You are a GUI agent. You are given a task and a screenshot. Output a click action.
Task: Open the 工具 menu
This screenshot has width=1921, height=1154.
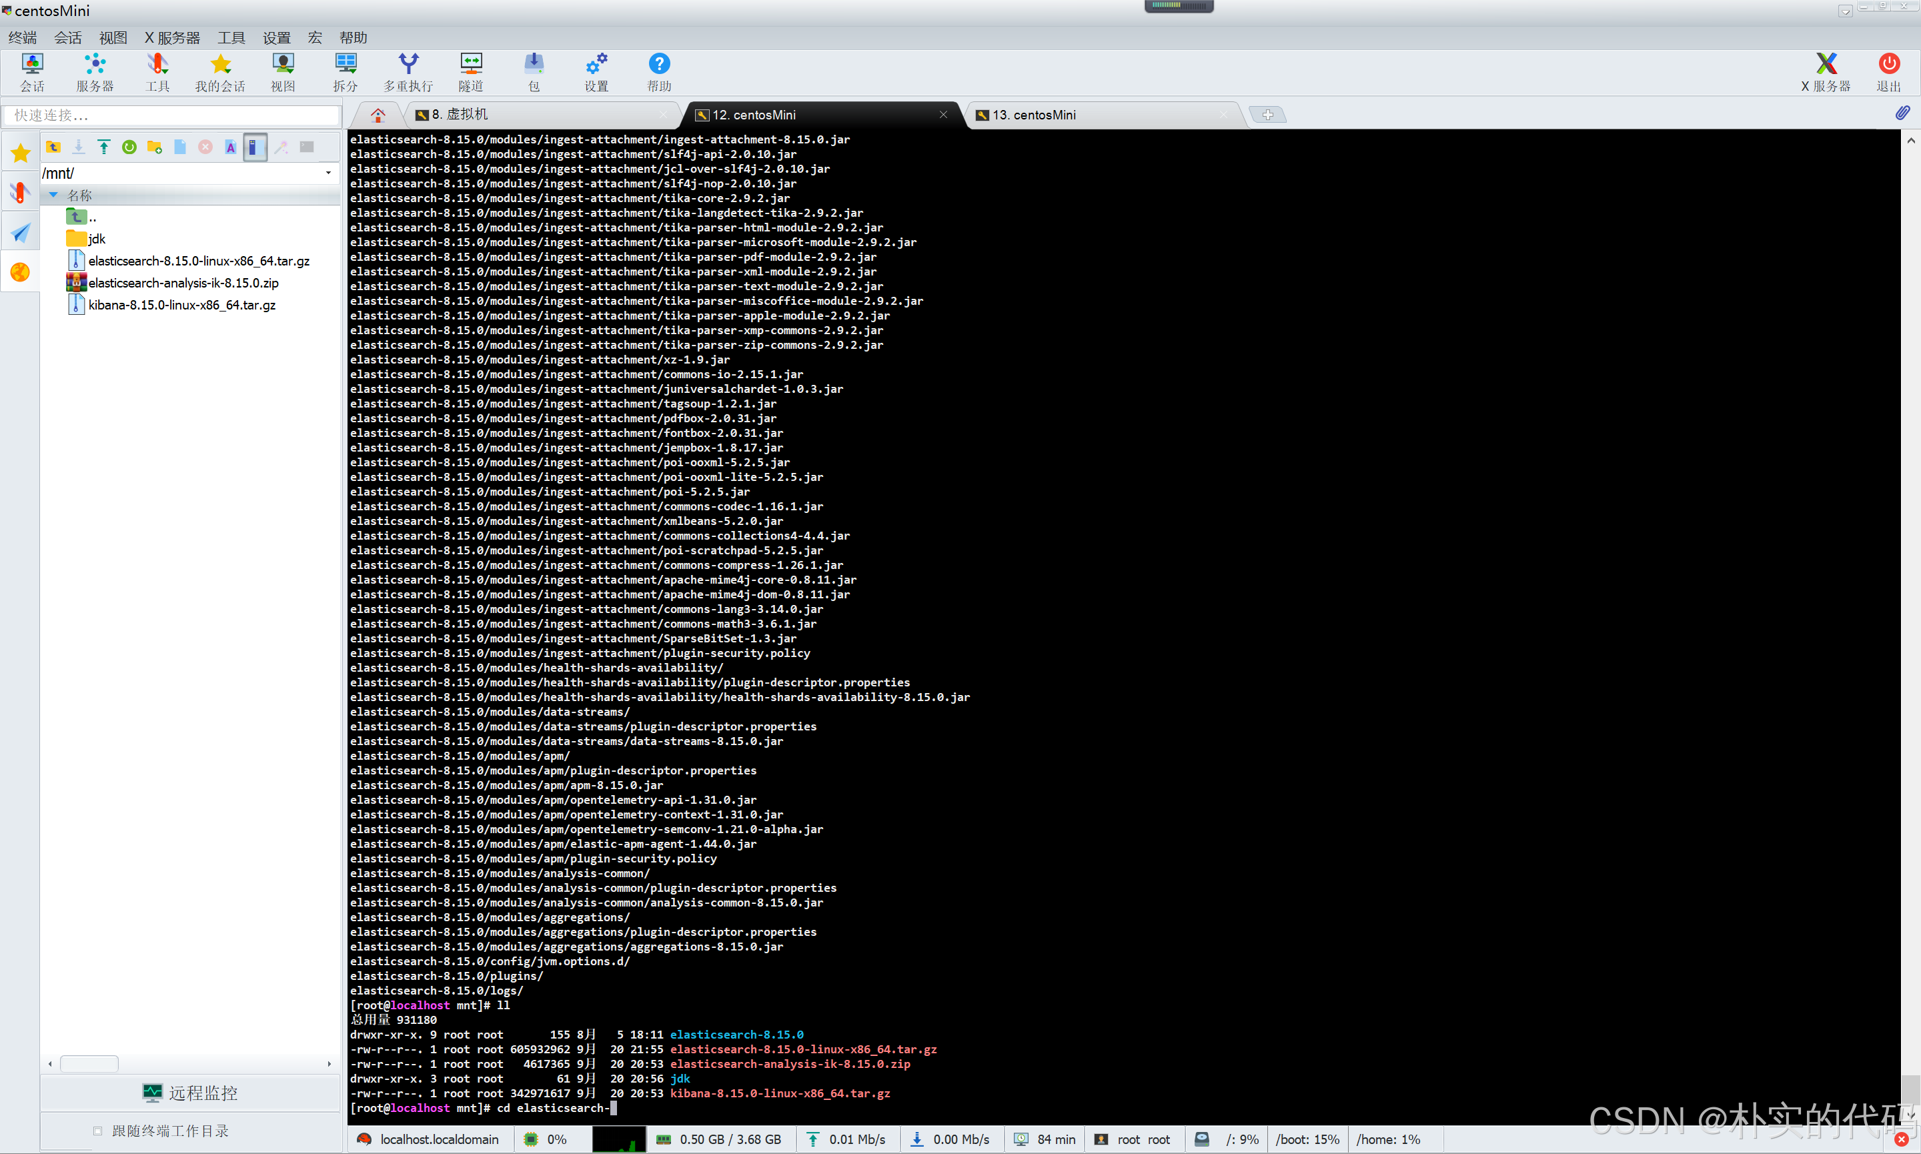coord(231,37)
